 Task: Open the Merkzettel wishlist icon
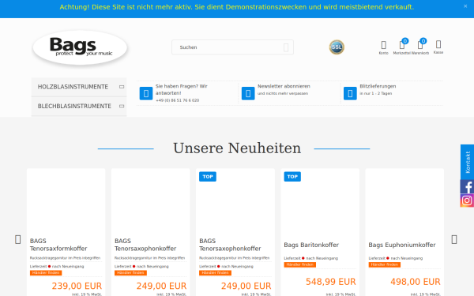coord(402,47)
